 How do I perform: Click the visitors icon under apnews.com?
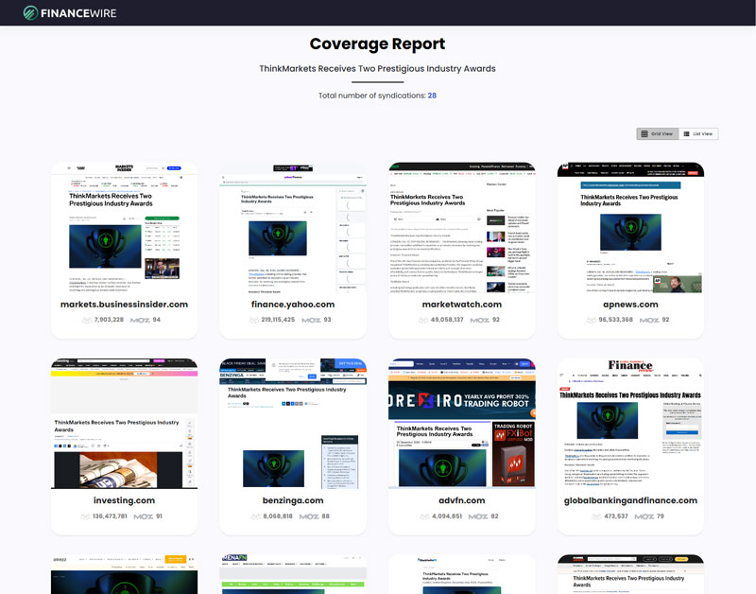[592, 320]
